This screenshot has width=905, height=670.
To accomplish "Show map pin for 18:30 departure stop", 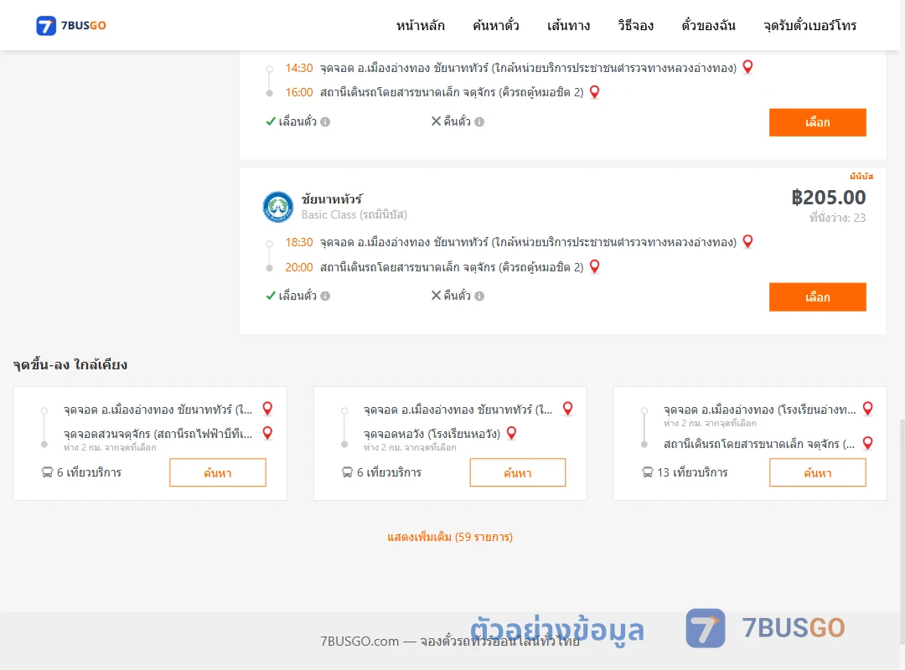I will [x=747, y=241].
